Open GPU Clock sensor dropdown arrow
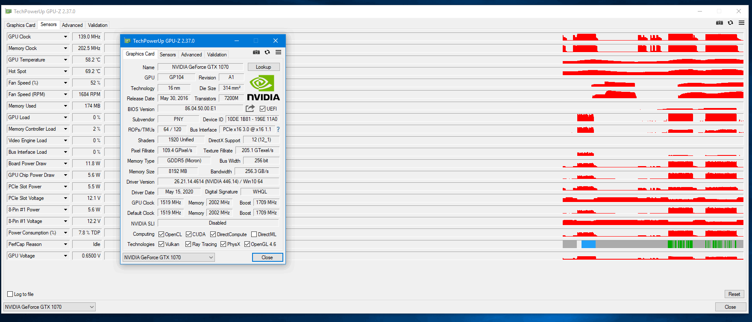The height and width of the screenshot is (322, 752). click(x=65, y=37)
